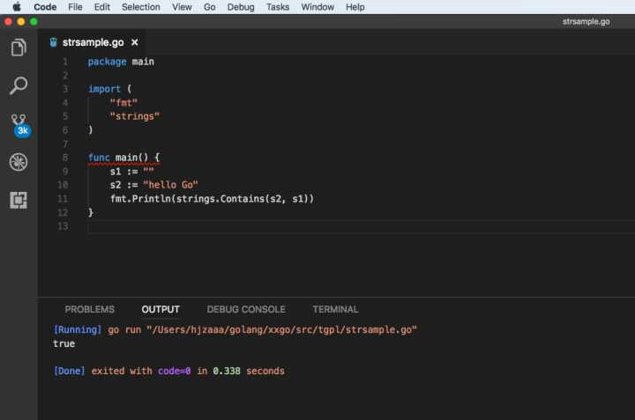Screen dimensions: 635x420
Task: Open the Selection menu
Action: (x=141, y=7)
